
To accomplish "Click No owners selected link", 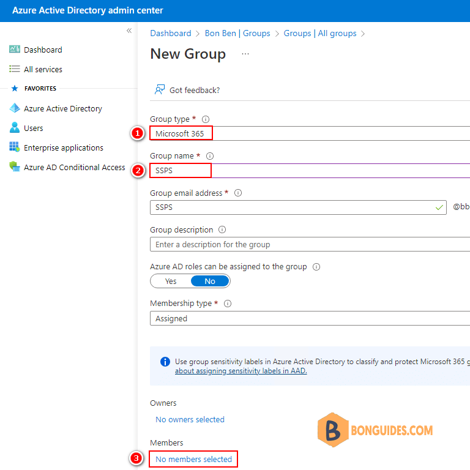I will (x=190, y=419).
